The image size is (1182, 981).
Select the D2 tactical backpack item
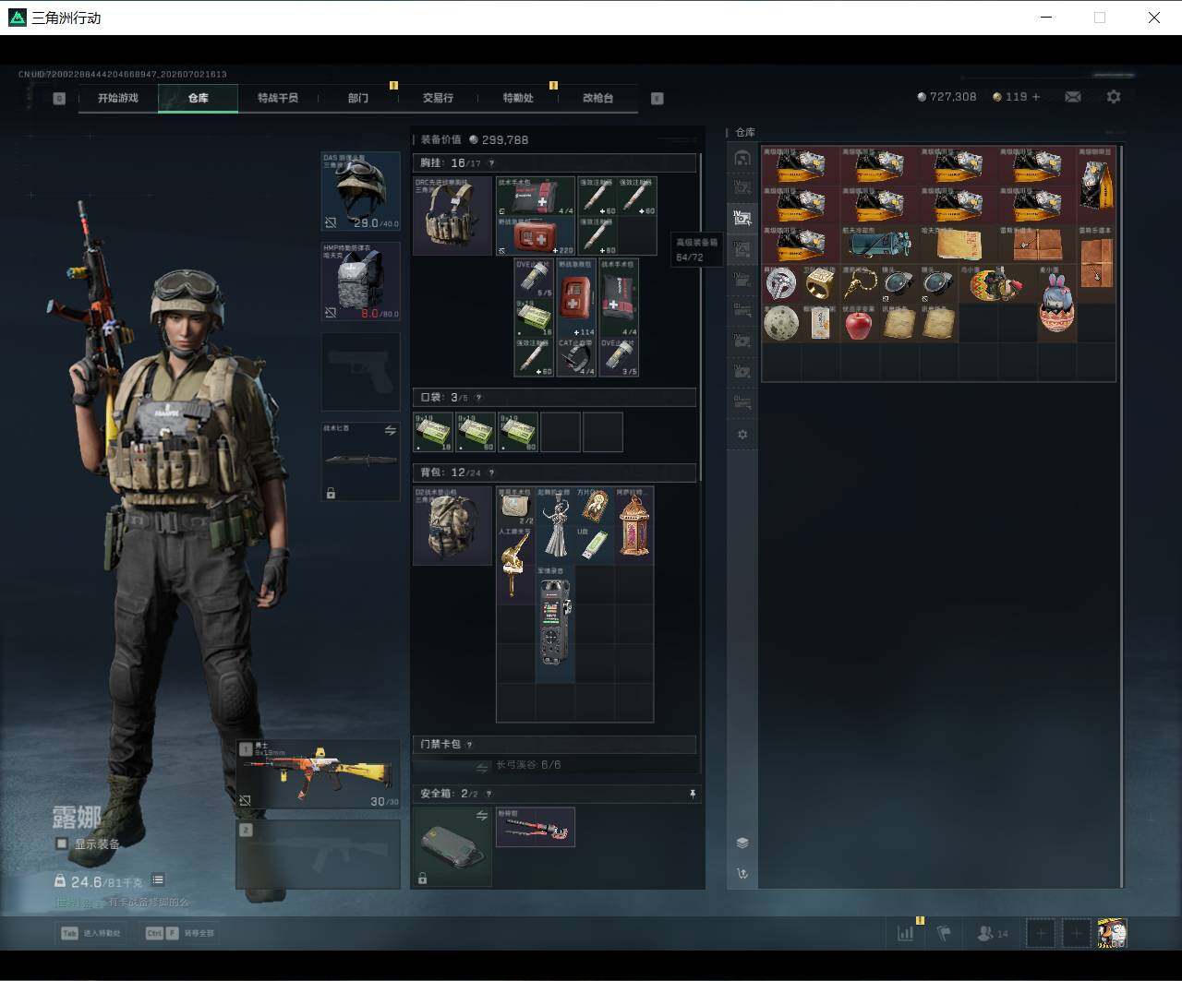pos(452,526)
